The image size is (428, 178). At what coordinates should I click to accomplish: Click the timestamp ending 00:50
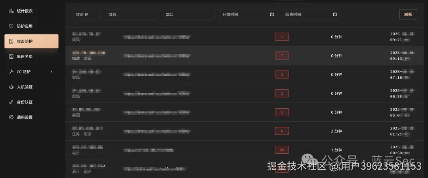(403, 150)
